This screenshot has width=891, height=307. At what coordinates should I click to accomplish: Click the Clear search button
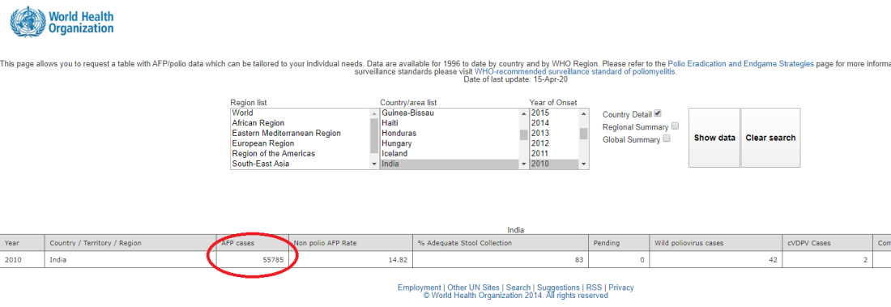(770, 138)
